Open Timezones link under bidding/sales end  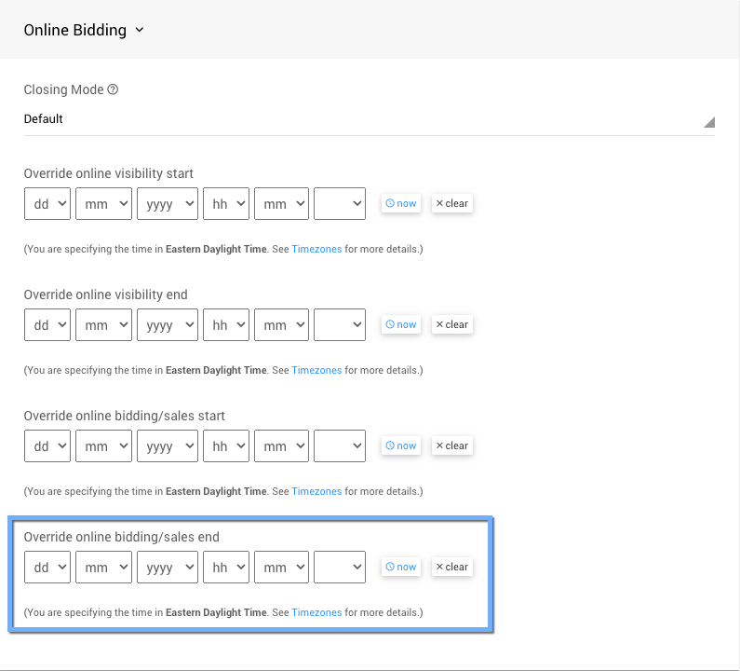click(316, 612)
